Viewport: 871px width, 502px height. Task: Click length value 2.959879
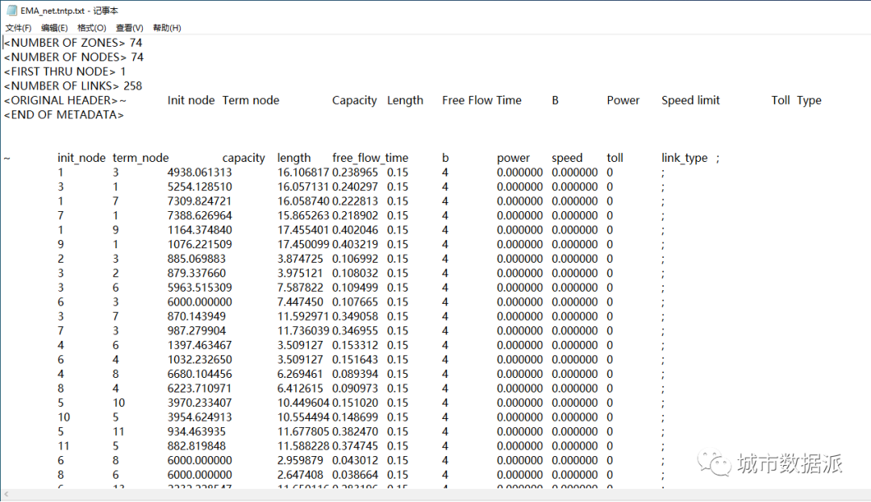[300, 461]
